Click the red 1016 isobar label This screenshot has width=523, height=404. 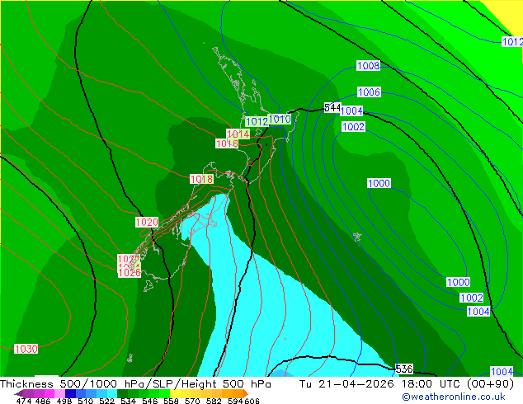coord(227,143)
